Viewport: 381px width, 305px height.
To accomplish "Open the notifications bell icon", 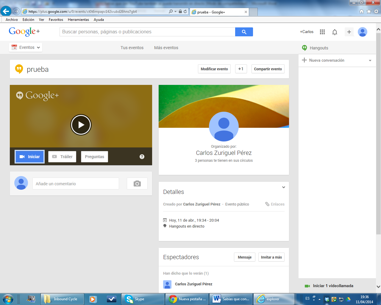I will [335, 32].
